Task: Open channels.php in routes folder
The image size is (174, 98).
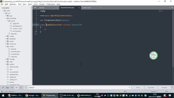Action: (x=15, y=51)
